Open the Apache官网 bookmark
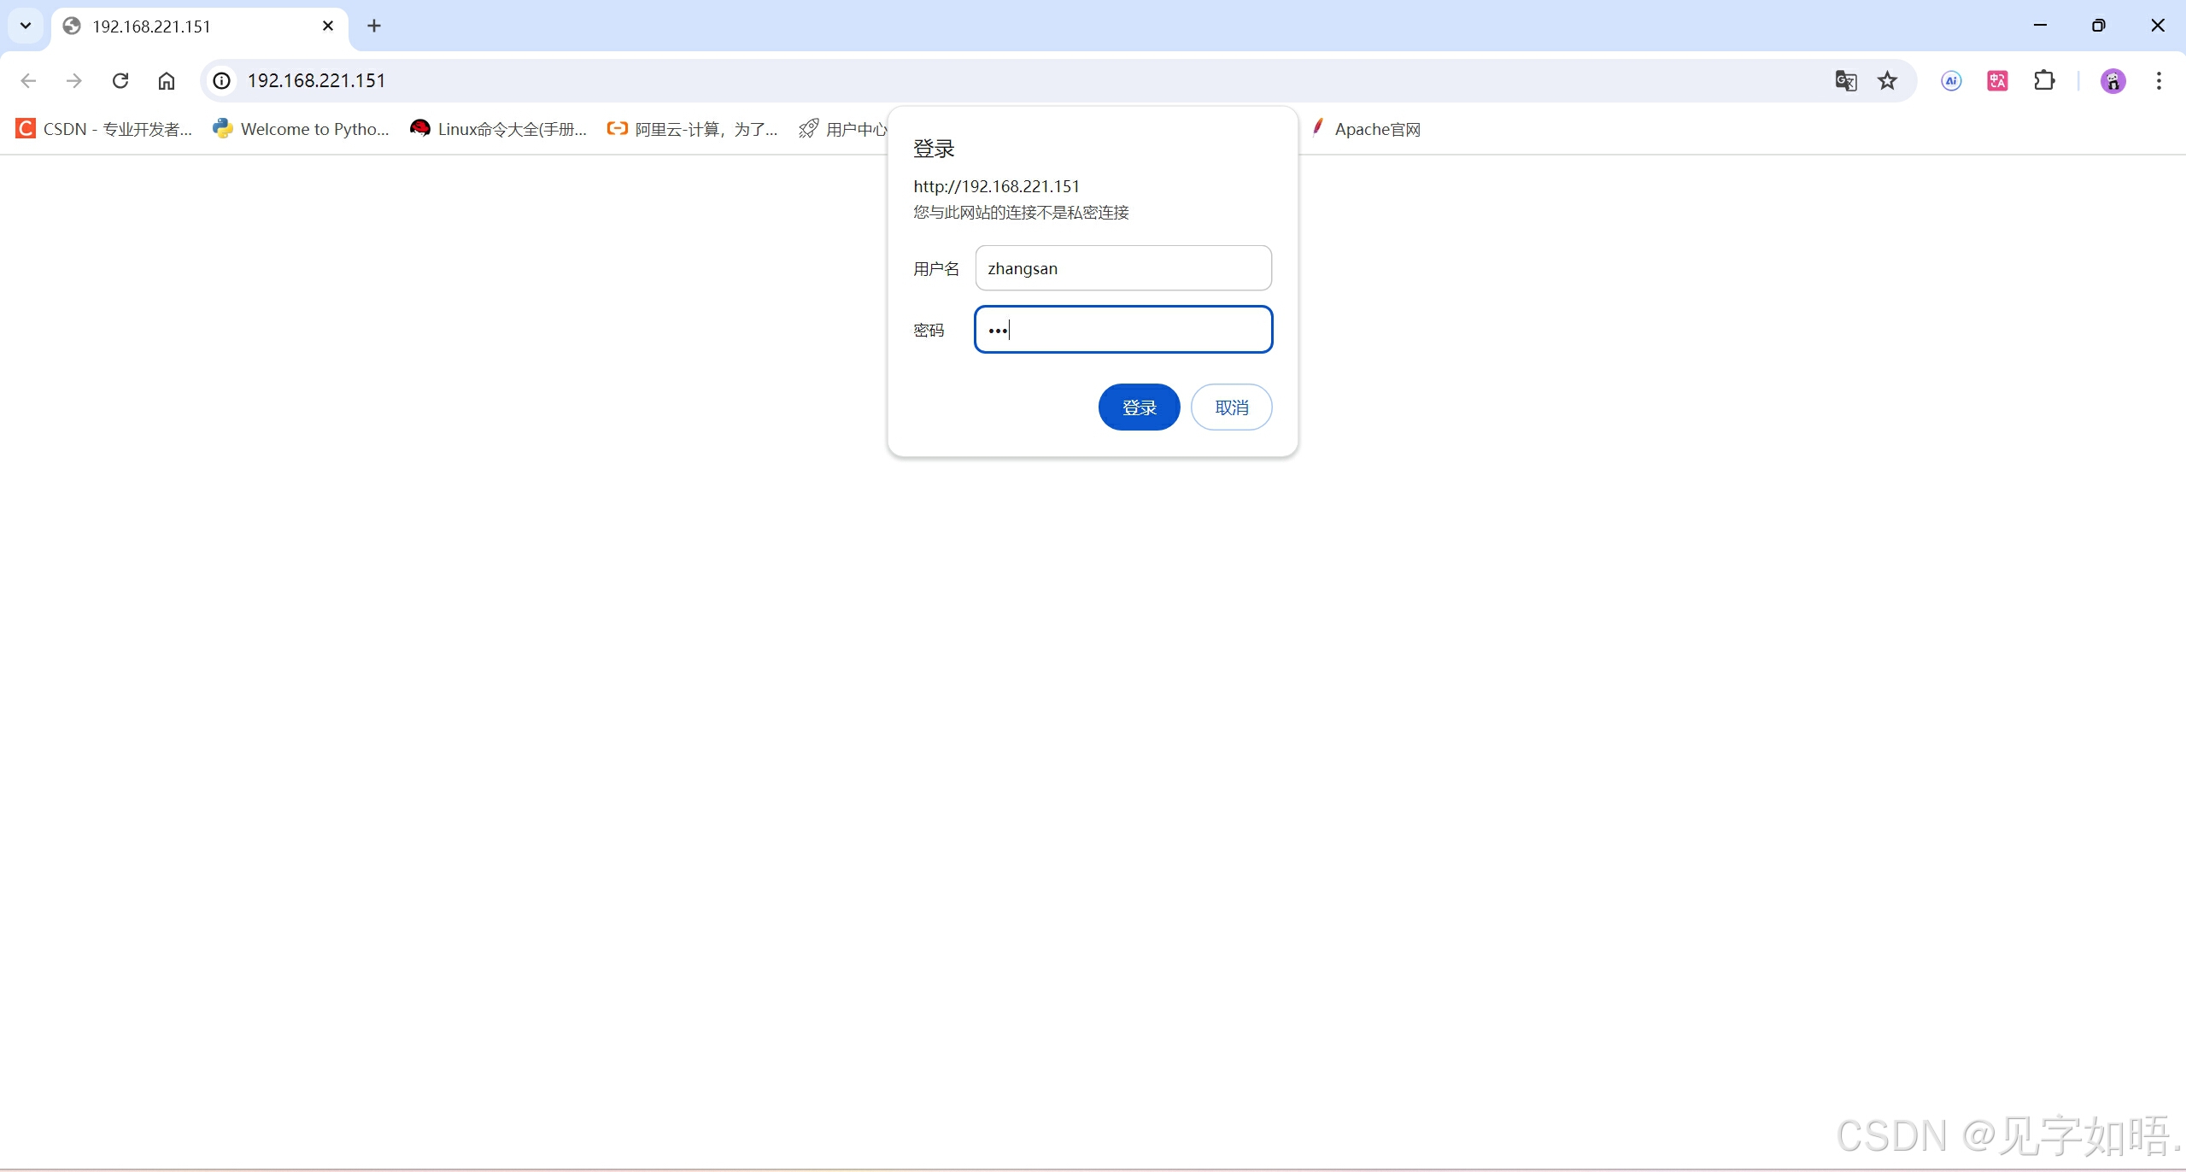The image size is (2186, 1172). coord(1367,129)
